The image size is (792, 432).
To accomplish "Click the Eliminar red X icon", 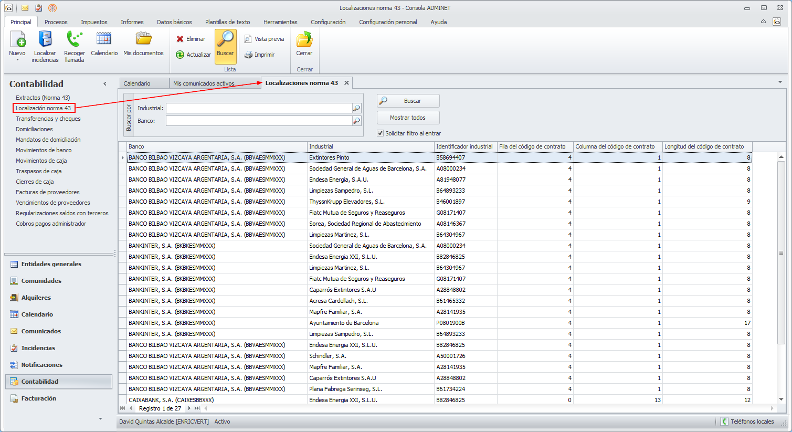I will [180, 39].
